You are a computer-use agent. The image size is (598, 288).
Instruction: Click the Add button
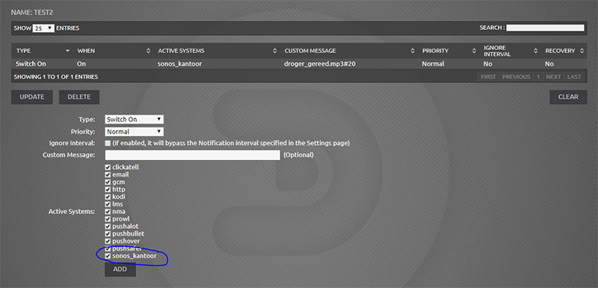coord(120,269)
